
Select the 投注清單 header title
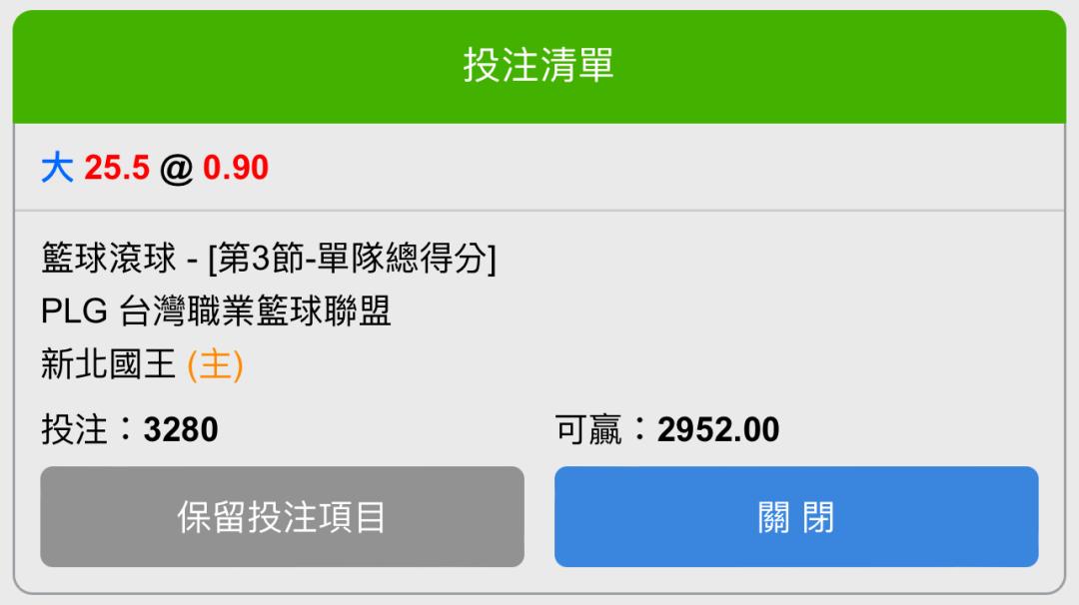point(539,65)
